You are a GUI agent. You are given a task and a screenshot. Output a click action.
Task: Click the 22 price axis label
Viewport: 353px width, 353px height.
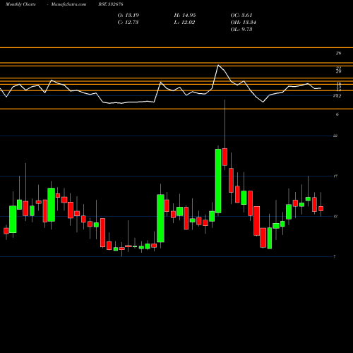point(335,136)
